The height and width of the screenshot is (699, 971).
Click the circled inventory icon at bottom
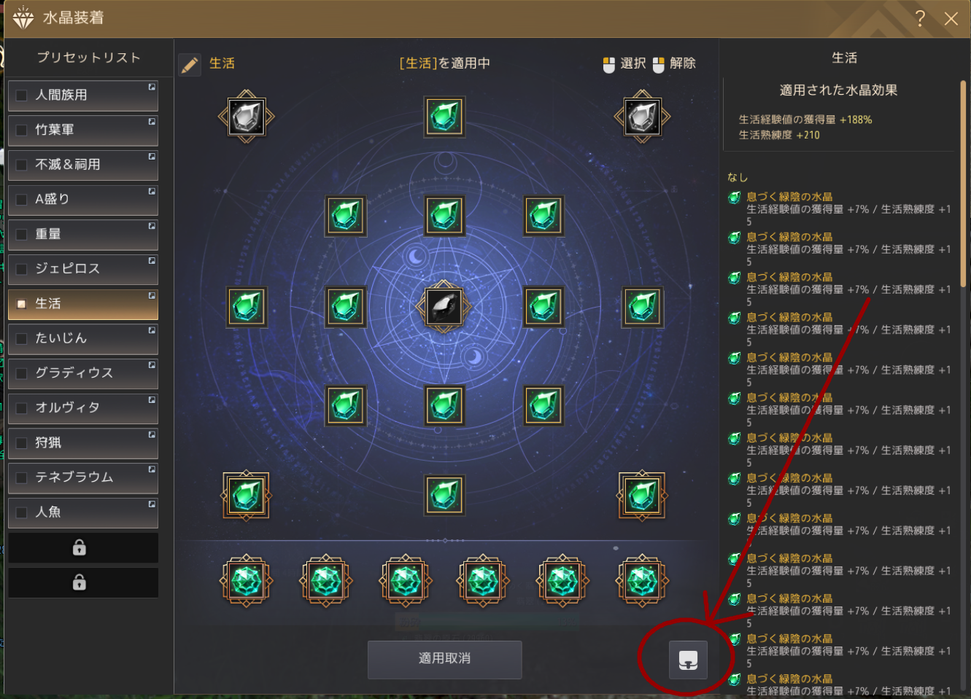point(688,660)
